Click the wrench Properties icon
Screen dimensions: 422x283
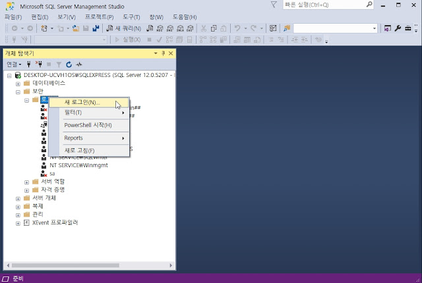[x=398, y=28]
